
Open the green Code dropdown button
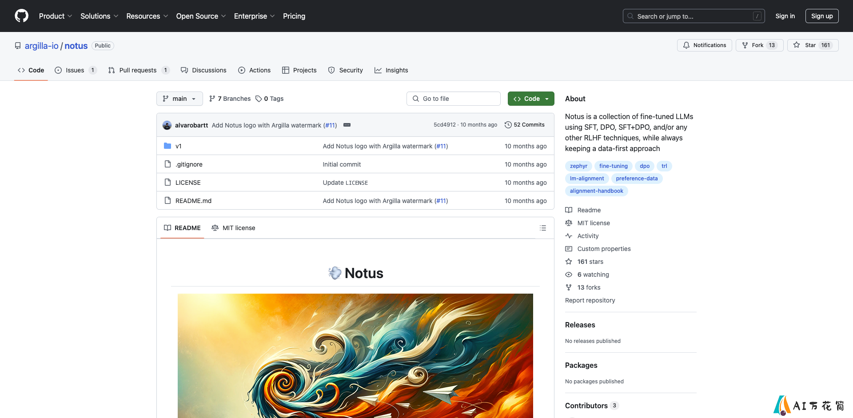coord(531,99)
